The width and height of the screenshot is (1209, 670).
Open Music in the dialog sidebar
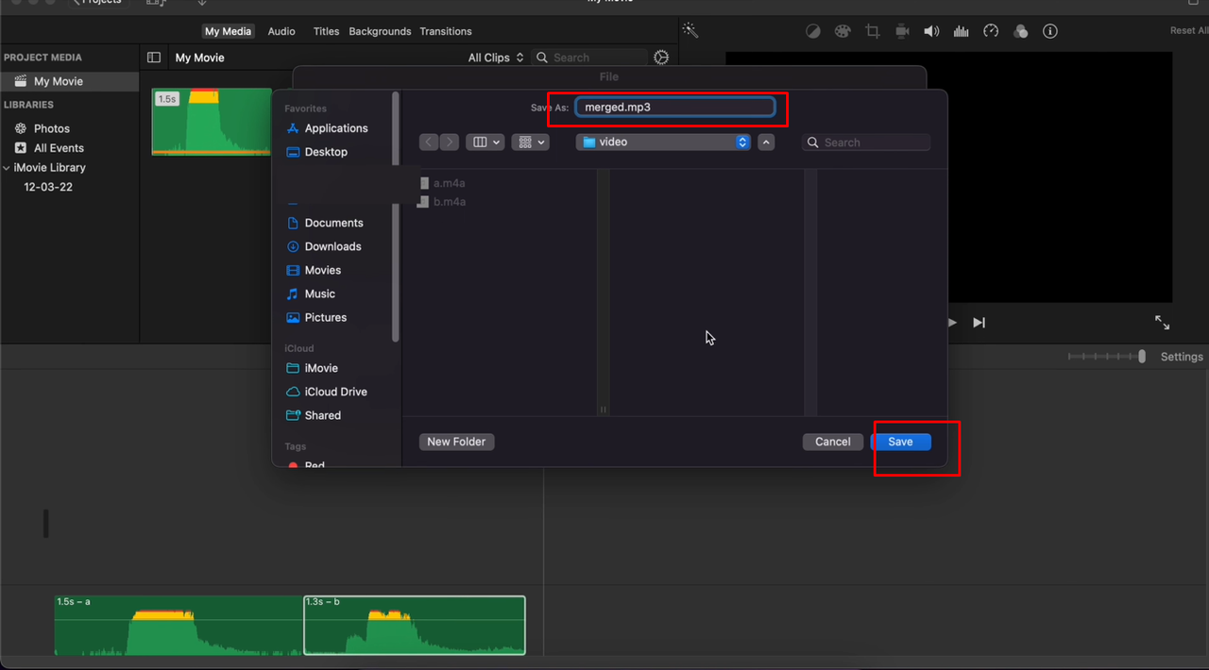click(x=319, y=293)
